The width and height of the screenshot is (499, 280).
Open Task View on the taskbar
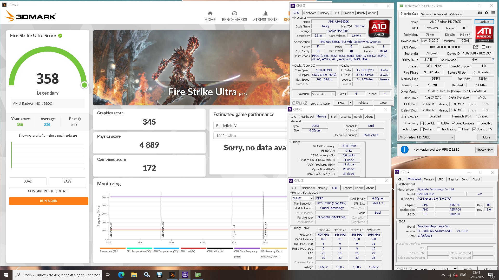coord(108,275)
